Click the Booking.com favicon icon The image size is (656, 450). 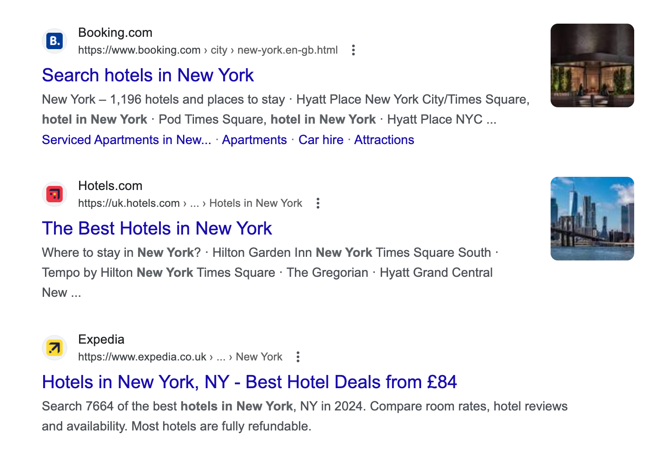55,41
